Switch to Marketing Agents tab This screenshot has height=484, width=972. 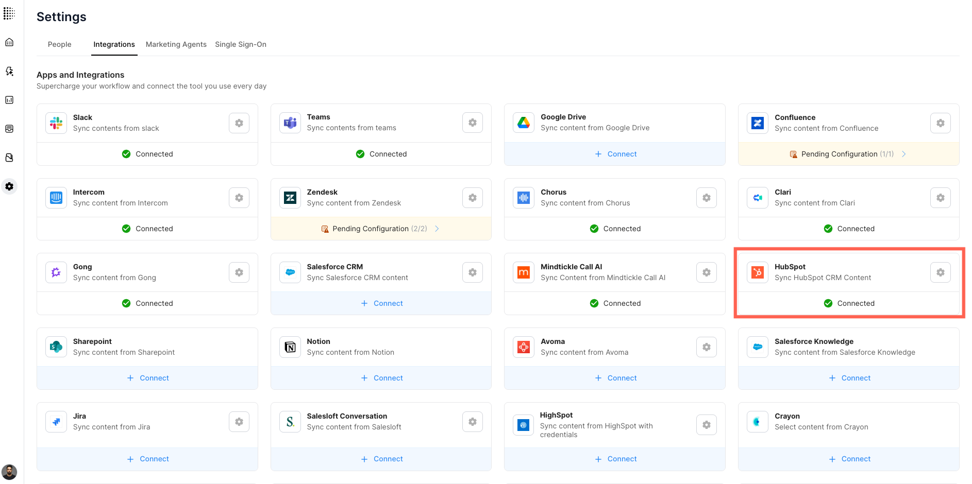click(176, 44)
